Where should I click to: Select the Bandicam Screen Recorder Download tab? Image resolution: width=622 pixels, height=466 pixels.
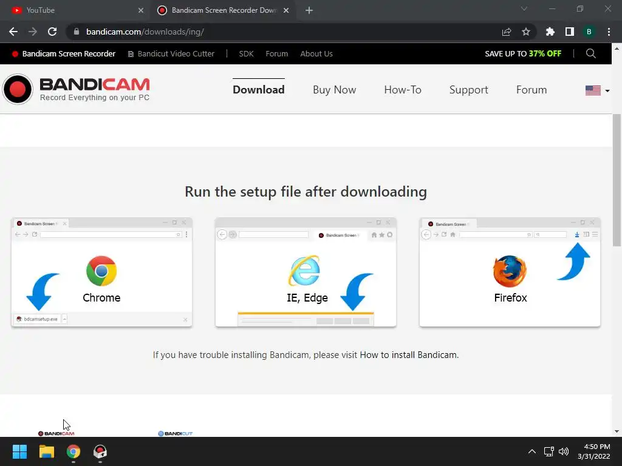(222, 10)
